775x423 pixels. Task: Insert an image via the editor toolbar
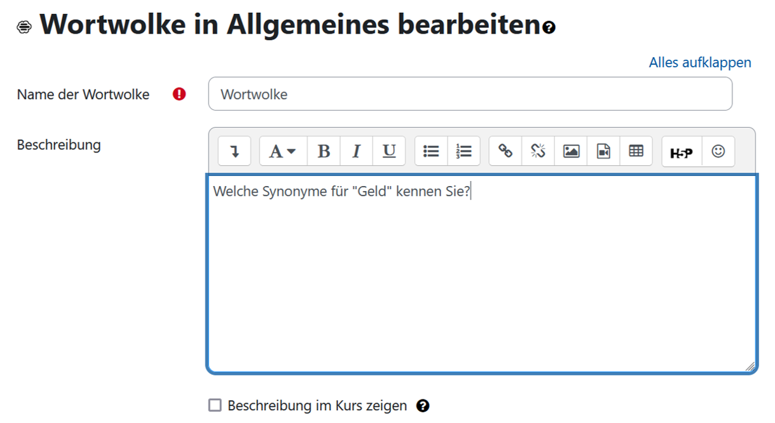[570, 151]
